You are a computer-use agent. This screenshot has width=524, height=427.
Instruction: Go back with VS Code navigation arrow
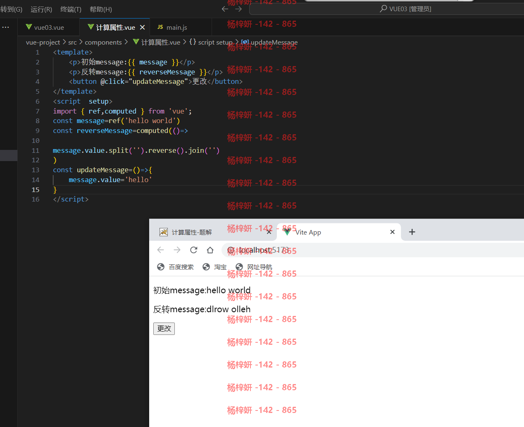click(225, 9)
